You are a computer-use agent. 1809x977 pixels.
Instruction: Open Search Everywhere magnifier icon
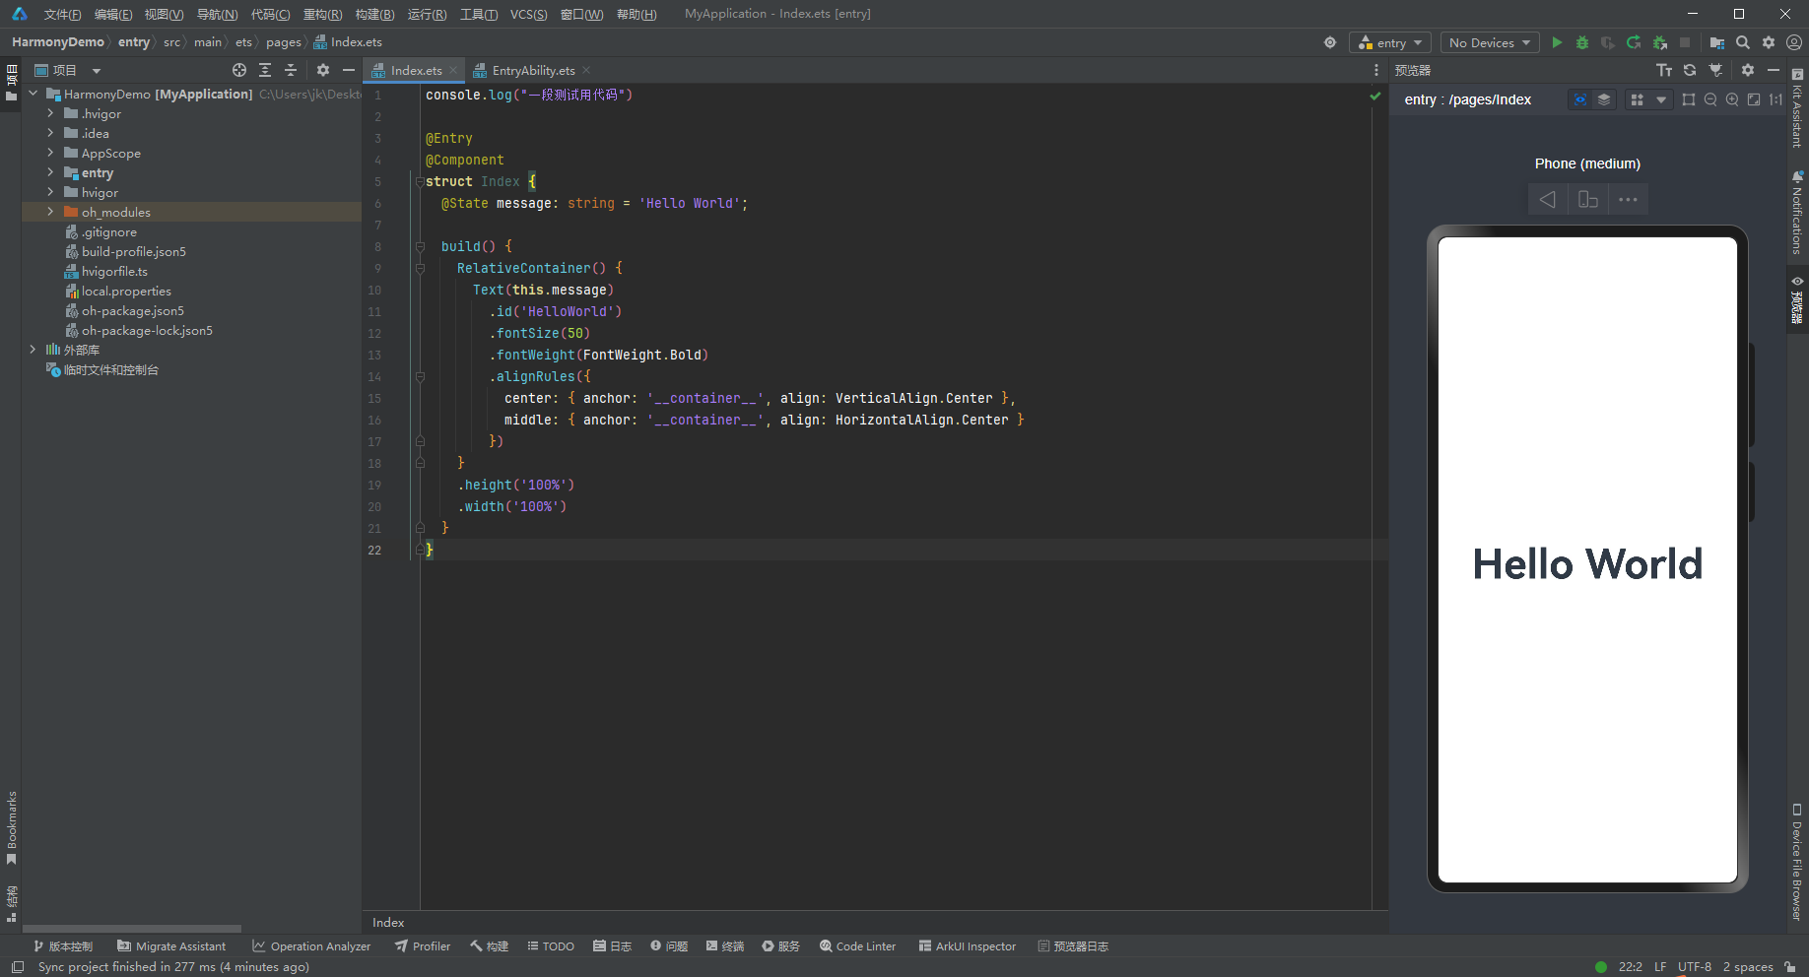pyautogui.click(x=1743, y=42)
